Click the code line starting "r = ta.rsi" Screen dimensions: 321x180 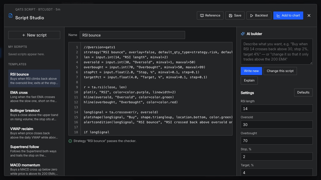click(x=105, y=87)
